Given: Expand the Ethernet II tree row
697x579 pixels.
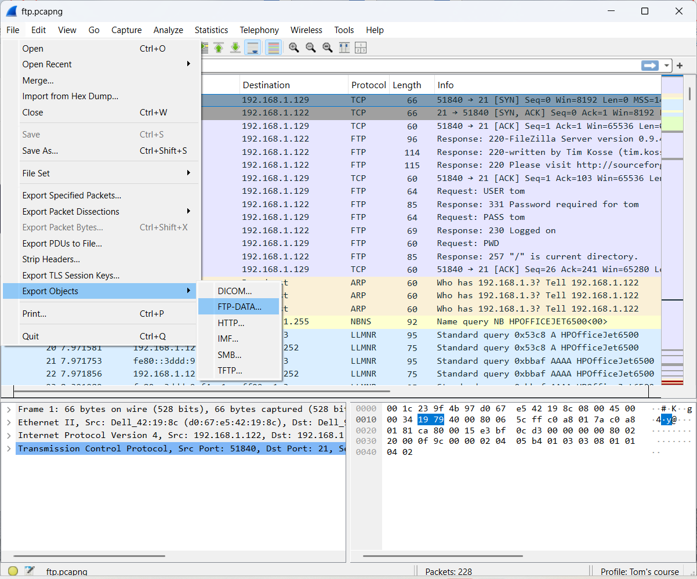Looking at the screenshot, I should click(9, 422).
